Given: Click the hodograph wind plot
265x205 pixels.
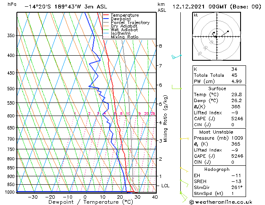Looking at the screenshot, I should pyautogui.click(x=217, y=36).
